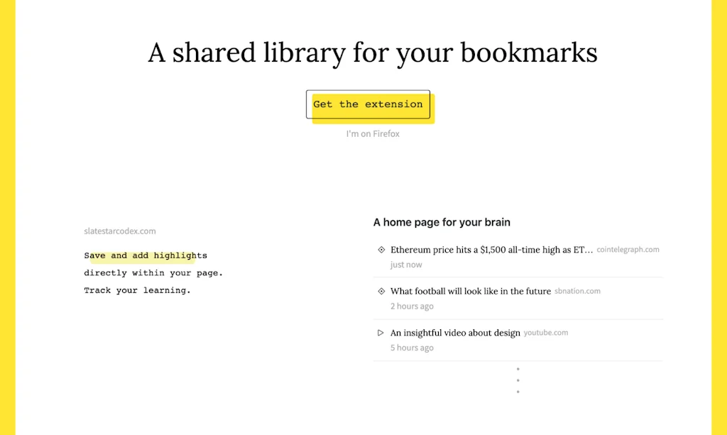Click the A home page for your brain heading
727x435 pixels.
click(x=442, y=222)
